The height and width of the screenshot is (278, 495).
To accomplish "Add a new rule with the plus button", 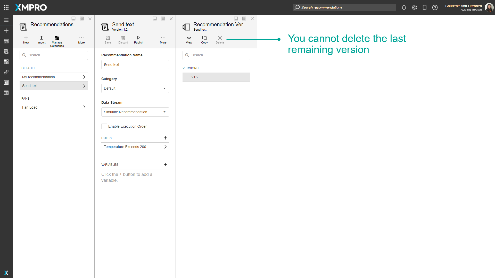I will click(165, 138).
